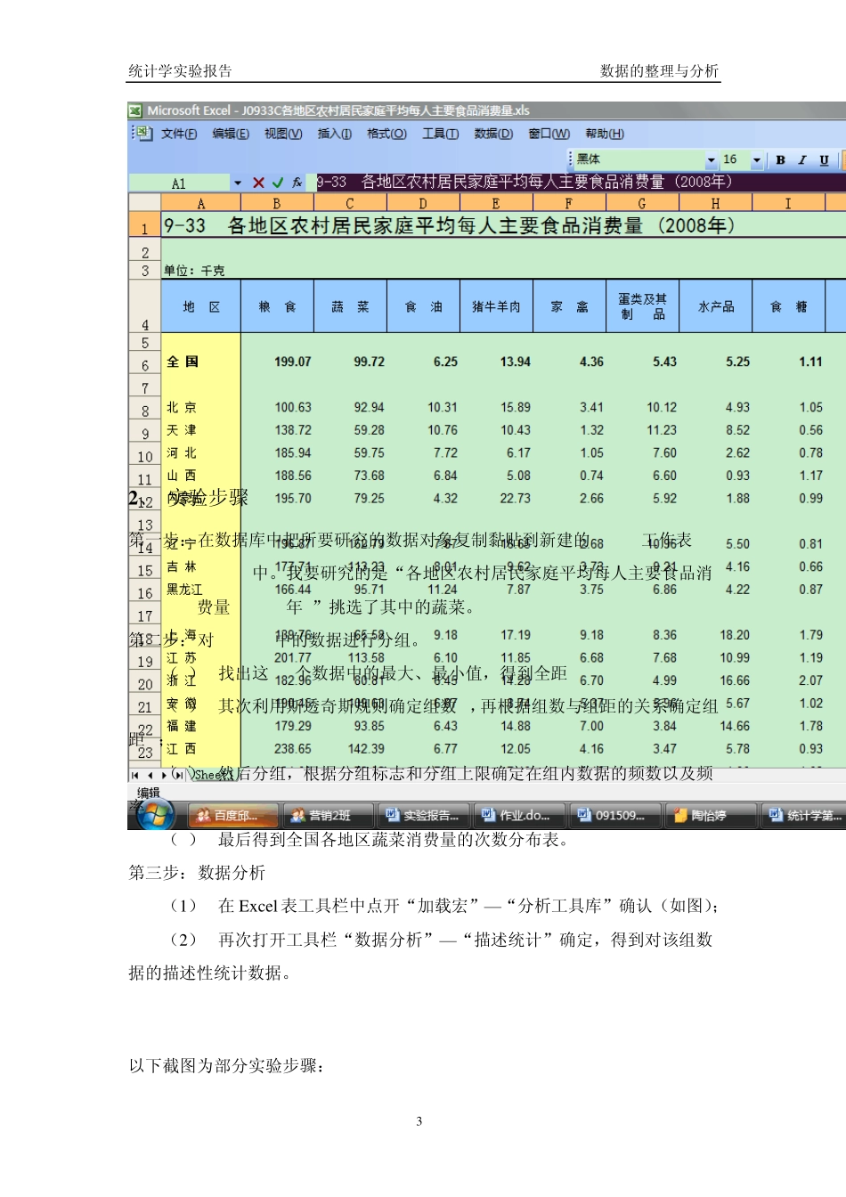846x1197 pixels.
Task: Click the Excel workbook icon beside 文件 menu
Action: tap(146, 133)
